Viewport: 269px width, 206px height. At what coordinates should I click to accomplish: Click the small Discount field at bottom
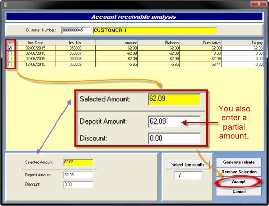coord(78,184)
